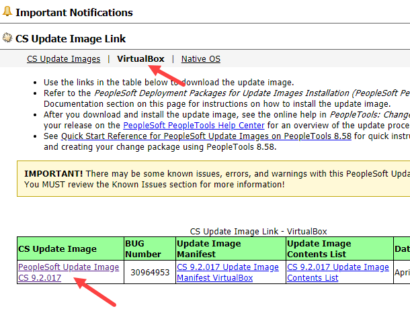Download PeopleSoft Update Image CS 9.2.017
This screenshot has height=317, width=410.
69,272
